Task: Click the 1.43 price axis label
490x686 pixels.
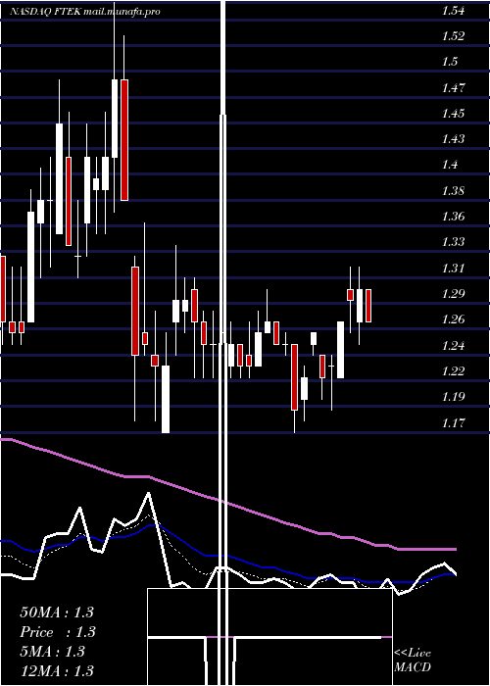Action: (453, 139)
